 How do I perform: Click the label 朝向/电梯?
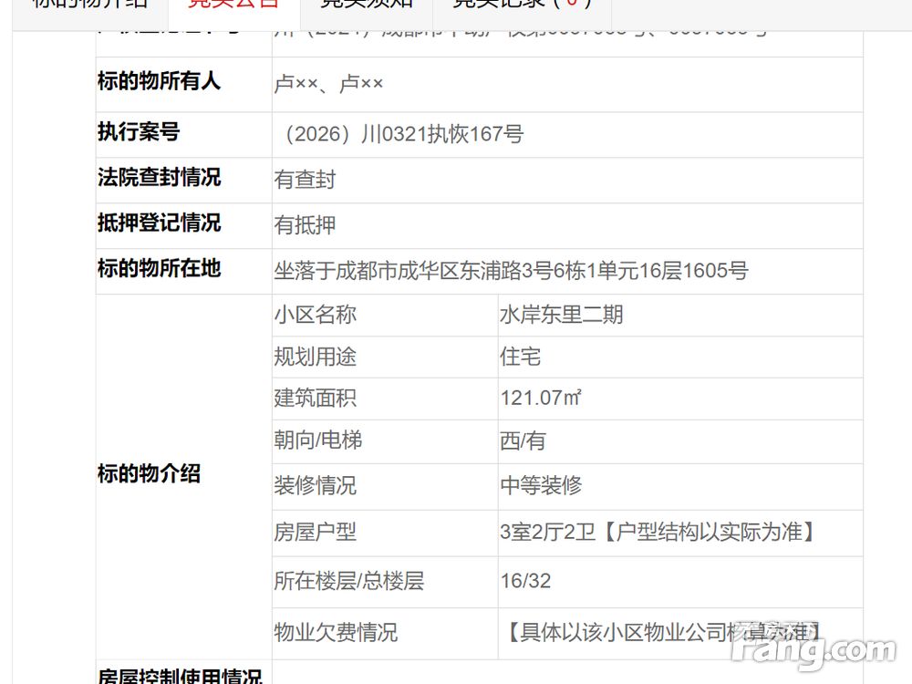pos(318,440)
